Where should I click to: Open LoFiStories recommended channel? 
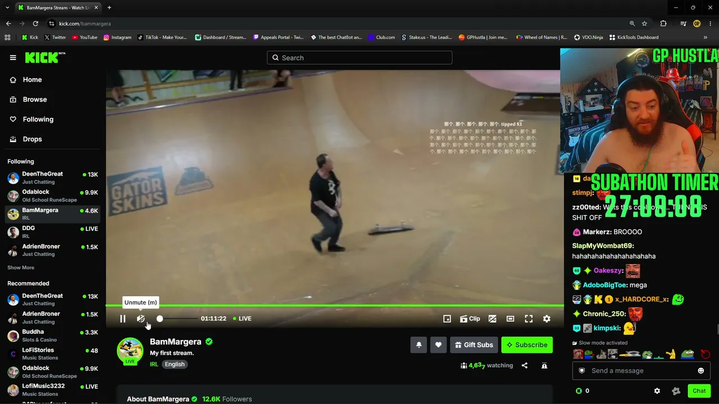click(x=53, y=353)
